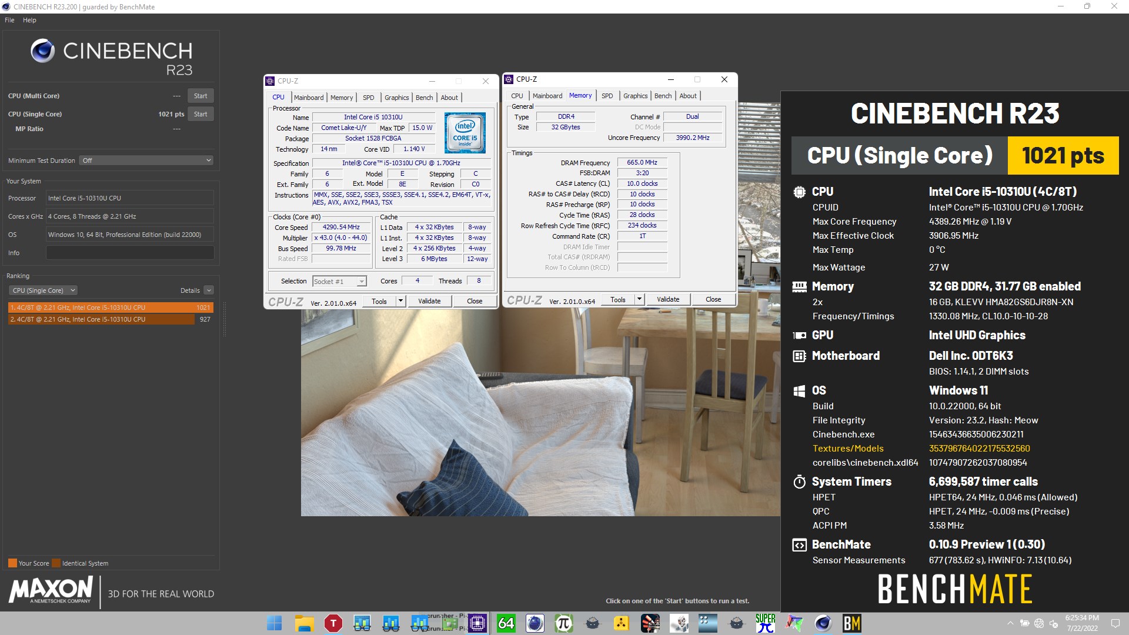Open Graphics tab in left CPU-Z window
This screenshot has height=635, width=1129.
[397, 98]
